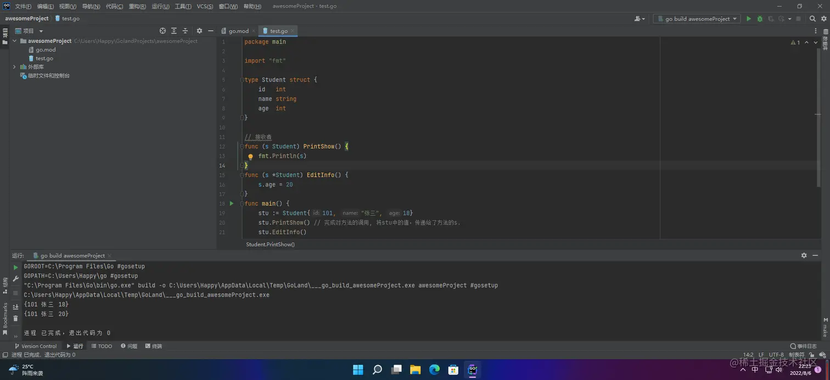Collapse awesomeProject folder tree node

pos(15,41)
